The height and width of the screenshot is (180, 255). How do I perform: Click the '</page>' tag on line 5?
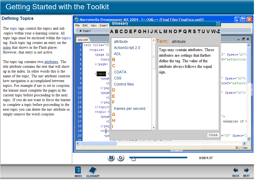click(x=101, y=65)
